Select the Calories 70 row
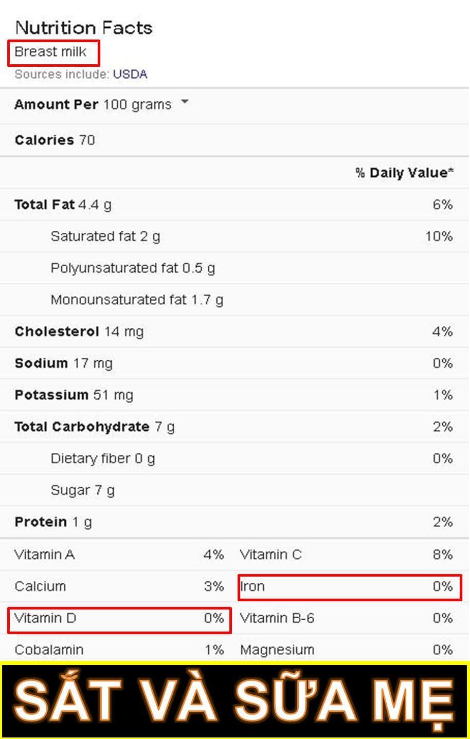Viewport: 470px width, 739px height. (x=234, y=140)
